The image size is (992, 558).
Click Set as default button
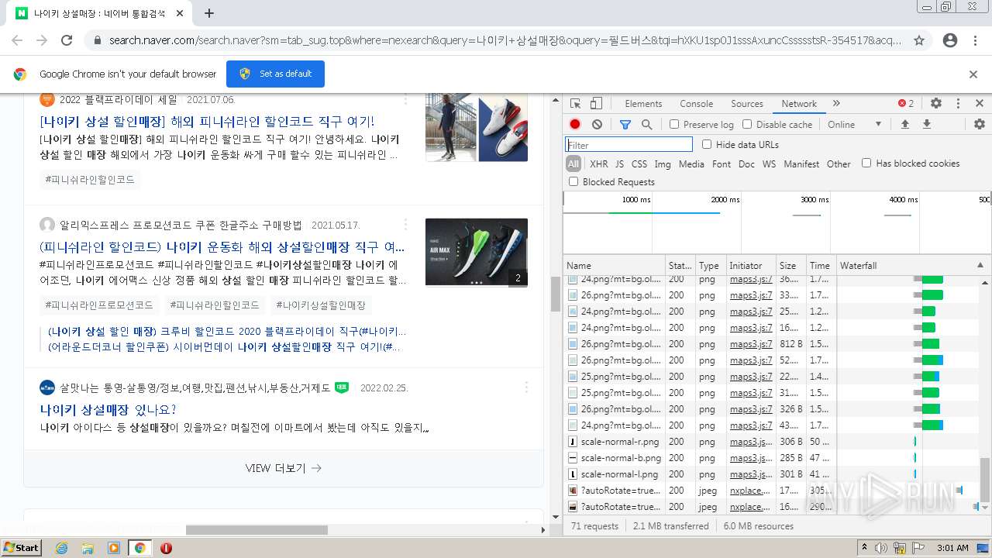275,74
